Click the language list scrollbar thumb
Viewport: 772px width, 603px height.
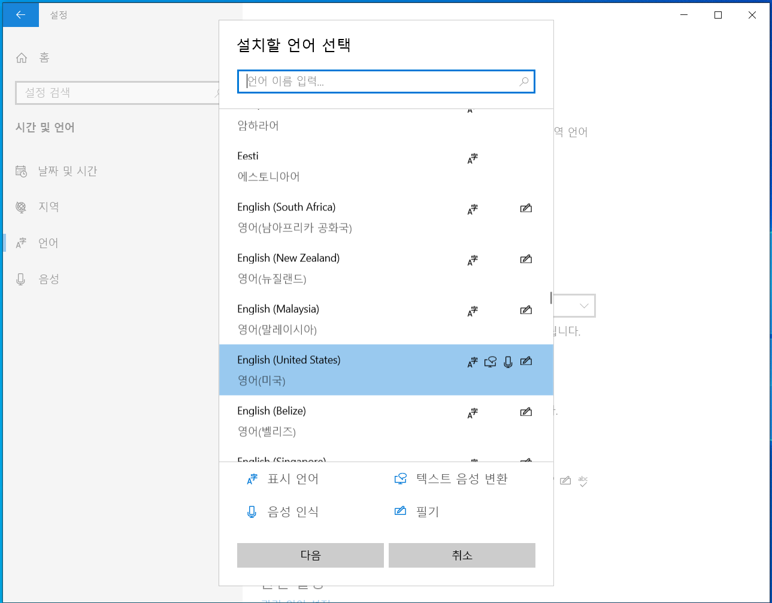[x=551, y=297]
